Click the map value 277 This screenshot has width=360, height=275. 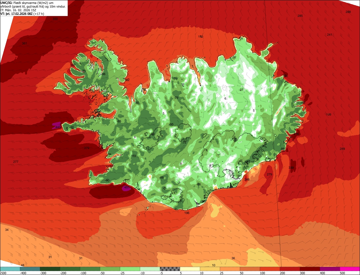pos(16,162)
